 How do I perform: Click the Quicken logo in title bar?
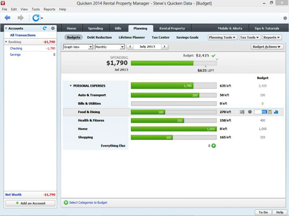(3, 3)
